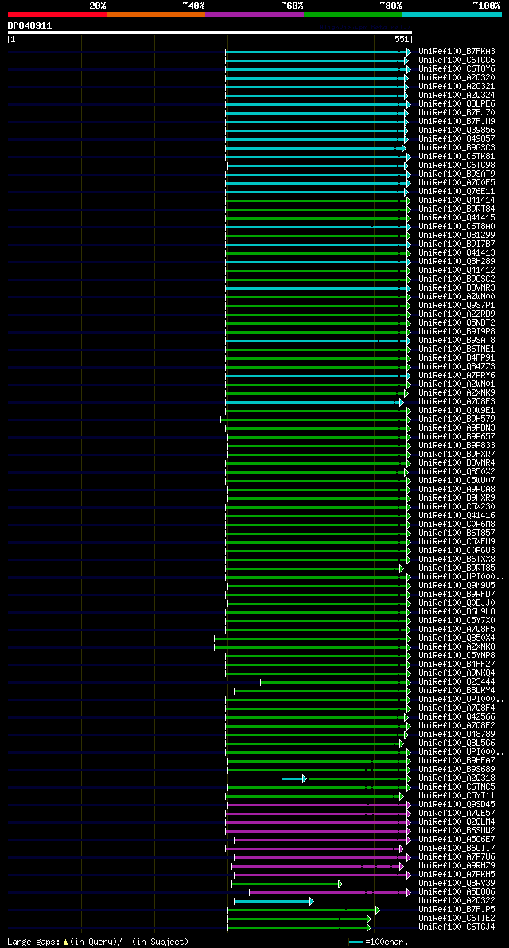The height and width of the screenshot is (948, 509).
Task: Select the UniRef100_B8LKY4 label
Action: tap(457, 691)
